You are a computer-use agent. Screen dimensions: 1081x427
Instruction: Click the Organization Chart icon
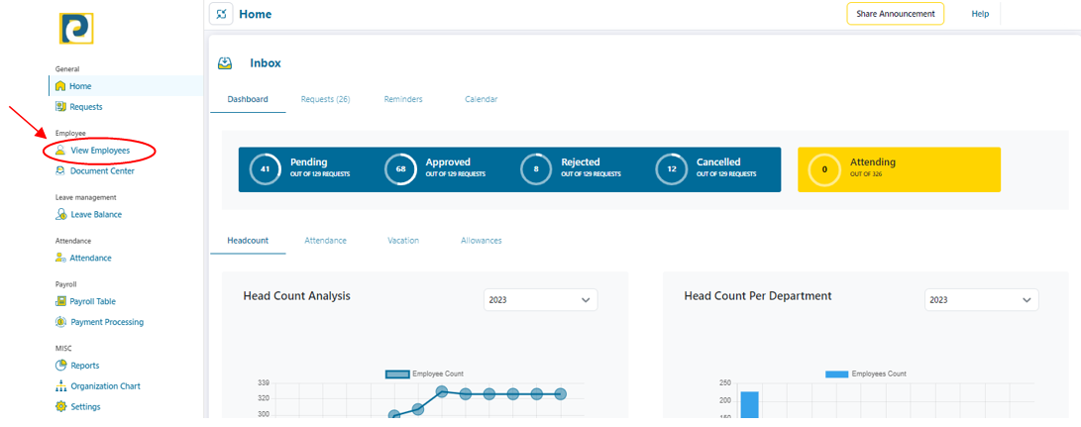point(61,386)
